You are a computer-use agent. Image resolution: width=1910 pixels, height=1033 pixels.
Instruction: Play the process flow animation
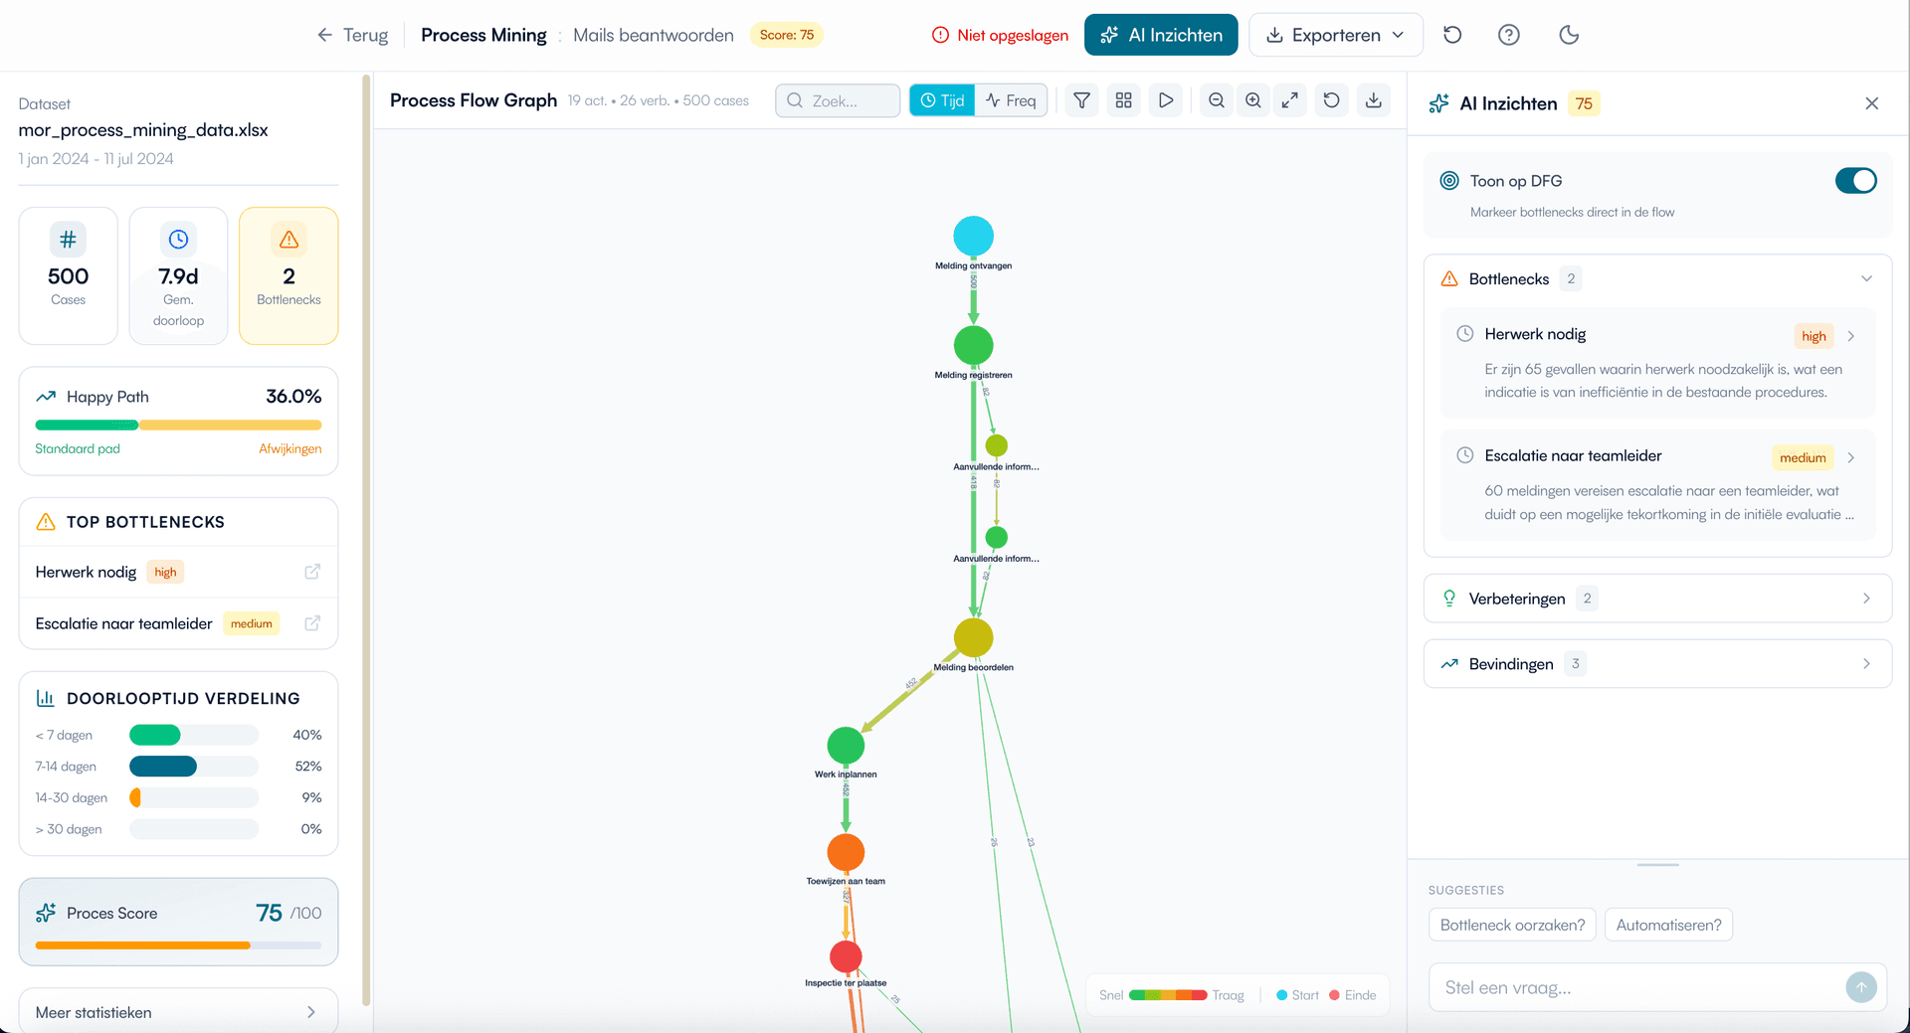pos(1165,99)
